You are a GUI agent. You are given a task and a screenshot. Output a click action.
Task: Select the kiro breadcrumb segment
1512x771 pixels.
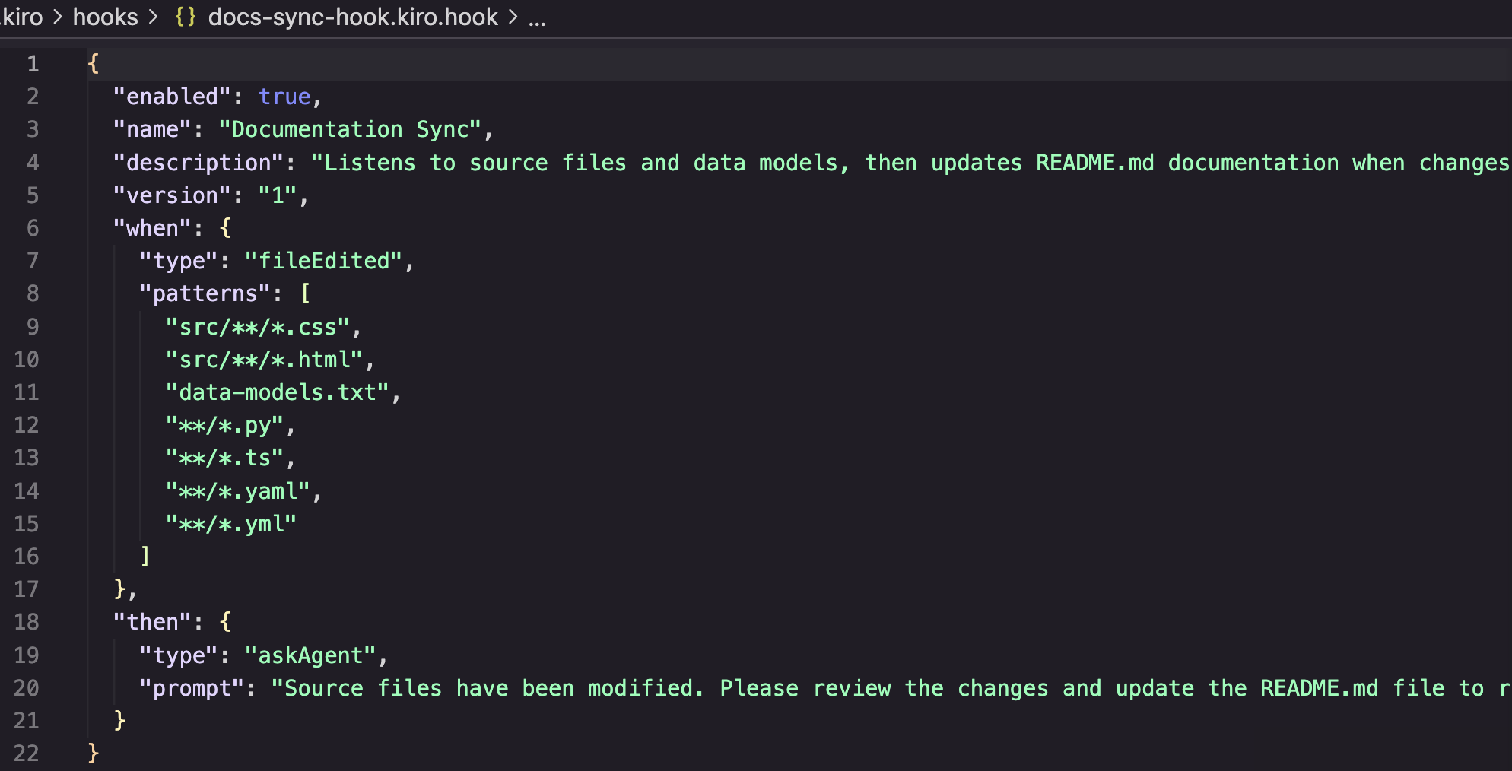(x=23, y=17)
